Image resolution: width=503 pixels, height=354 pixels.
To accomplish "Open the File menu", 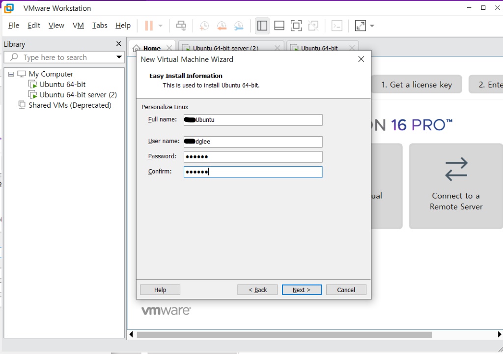I will (14, 26).
